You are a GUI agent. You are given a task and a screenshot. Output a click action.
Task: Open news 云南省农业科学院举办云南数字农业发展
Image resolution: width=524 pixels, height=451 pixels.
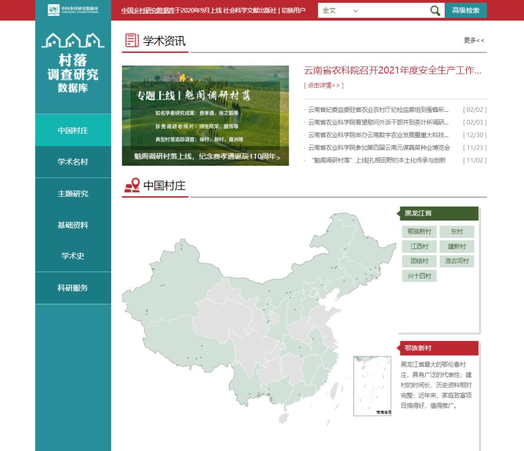(x=378, y=135)
